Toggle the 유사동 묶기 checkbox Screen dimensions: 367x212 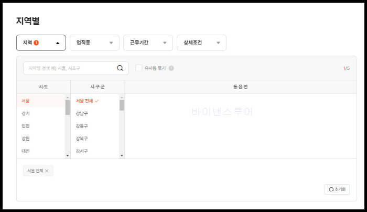pyautogui.click(x=138, y=68)
